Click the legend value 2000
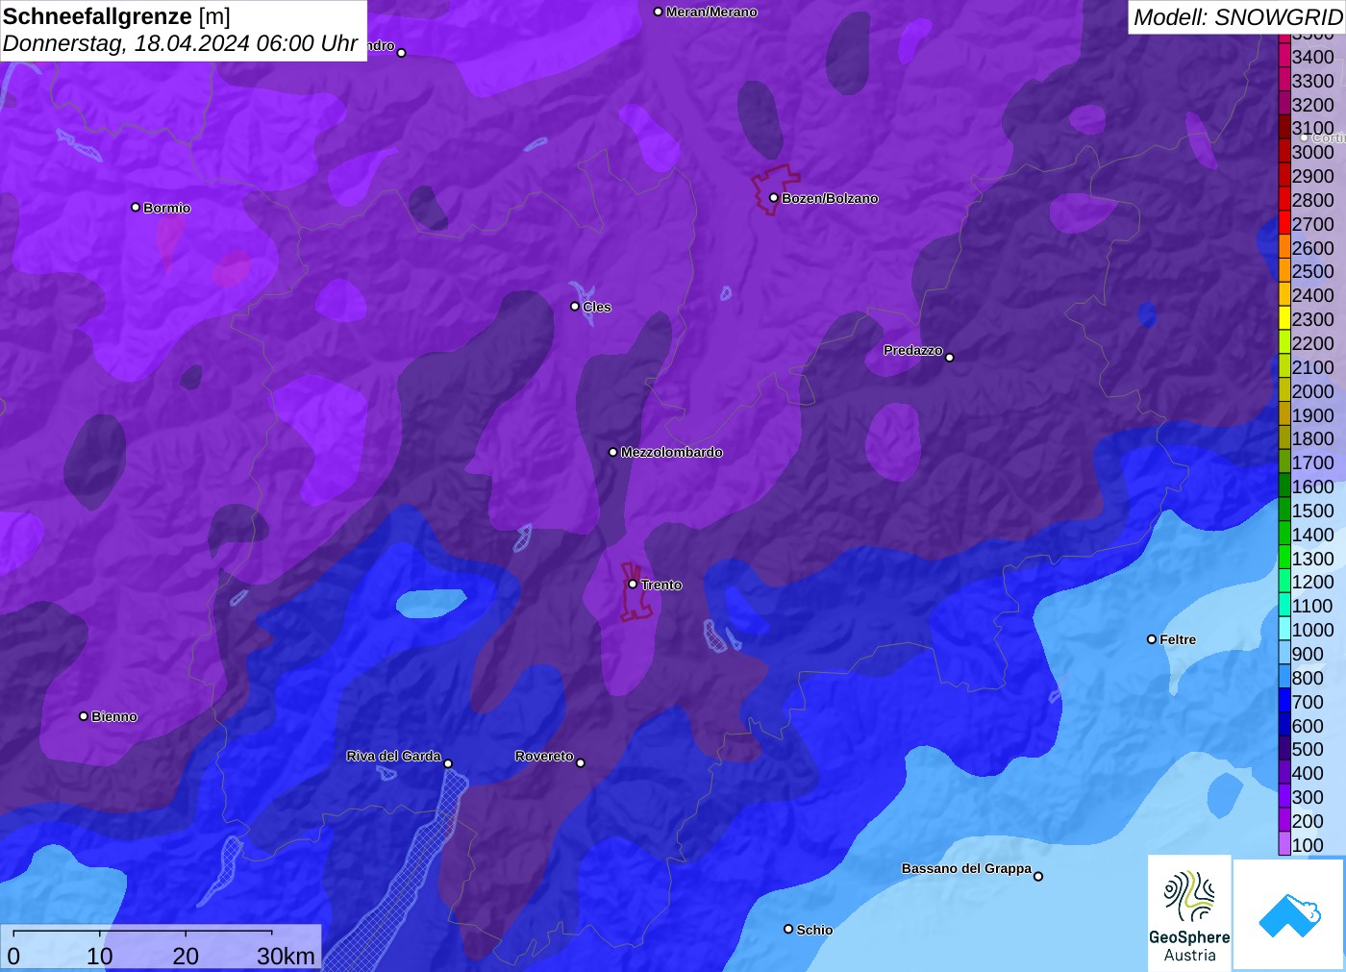The height and width of the screenshot is (972, 1346). [1312, 391]
